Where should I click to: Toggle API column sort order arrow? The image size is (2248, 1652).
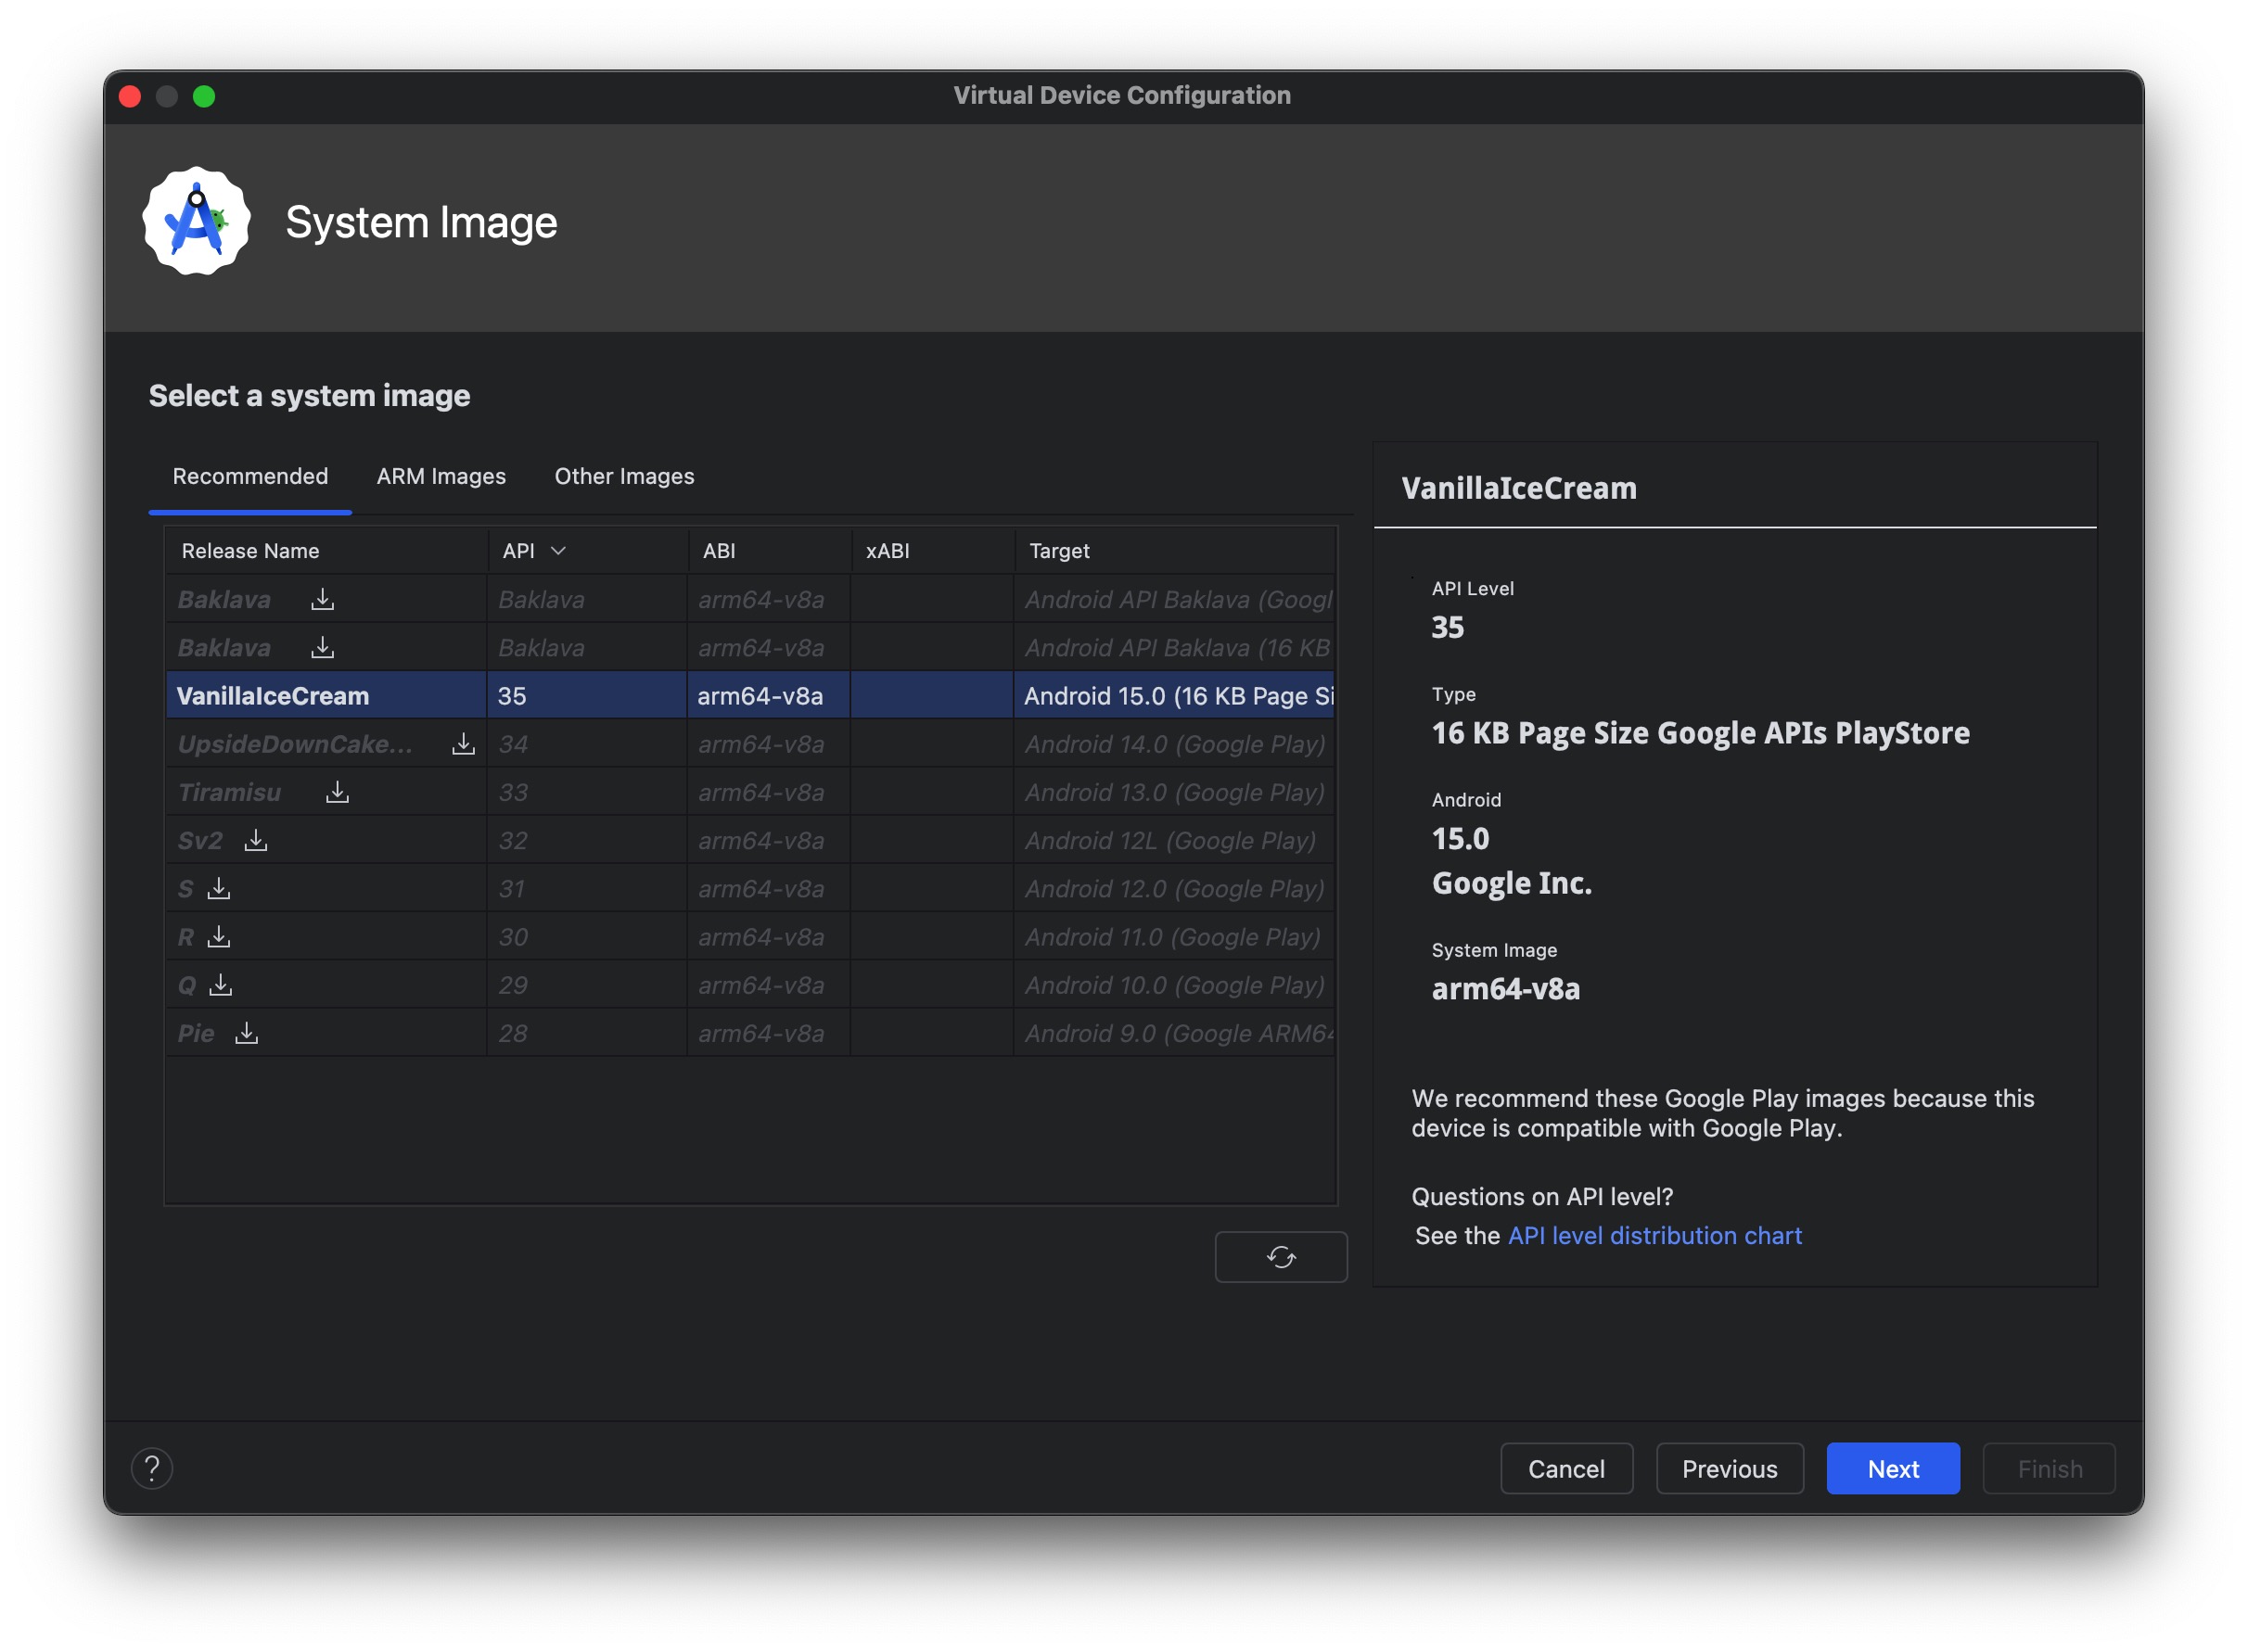(x=558, y=551)
